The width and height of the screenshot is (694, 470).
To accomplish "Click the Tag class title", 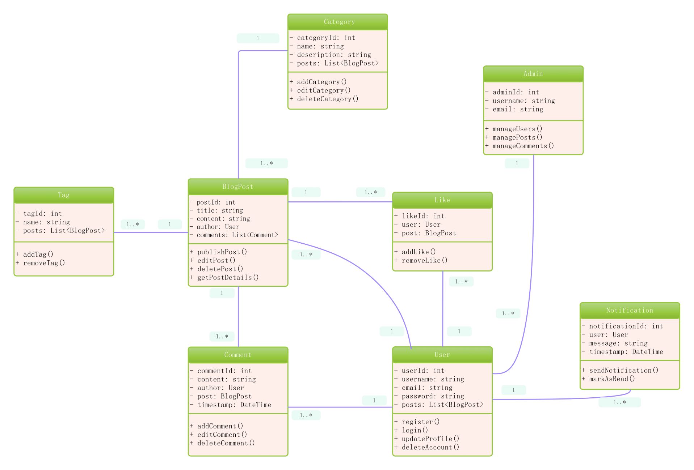I will (x=64, y=195).
